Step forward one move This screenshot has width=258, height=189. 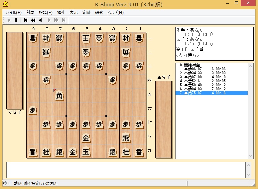[49, 20]
